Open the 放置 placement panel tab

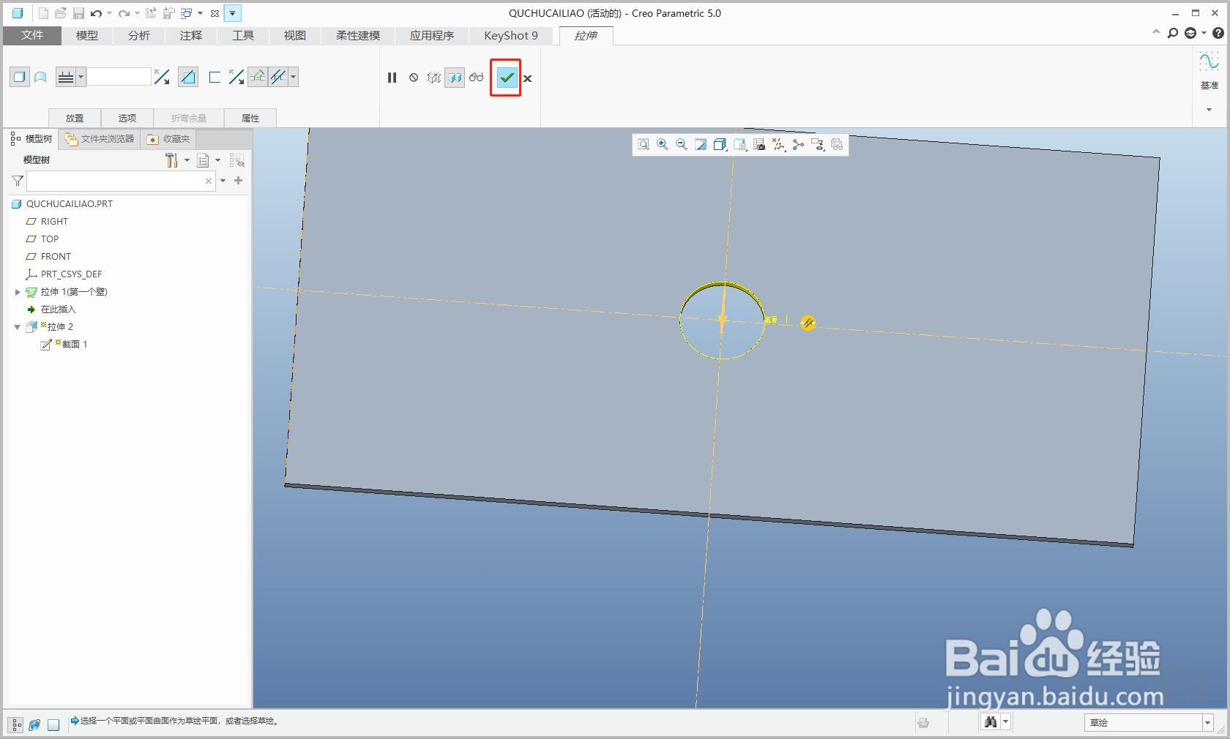tap(75, 118)
